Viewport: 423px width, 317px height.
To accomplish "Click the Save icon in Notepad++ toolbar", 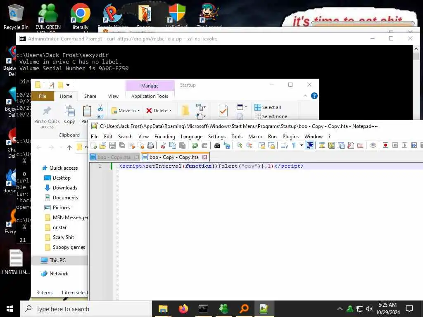I will click(112, 146).
